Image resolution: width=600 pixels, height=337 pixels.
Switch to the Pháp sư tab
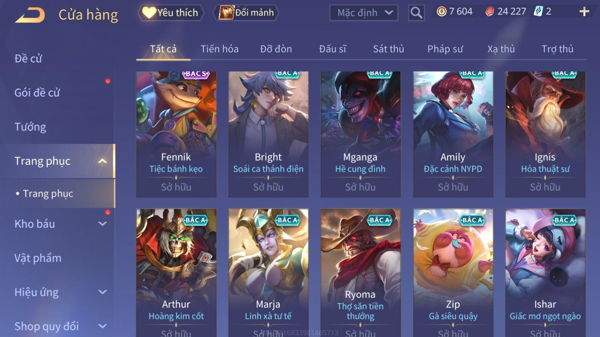(x=445, y=49)
